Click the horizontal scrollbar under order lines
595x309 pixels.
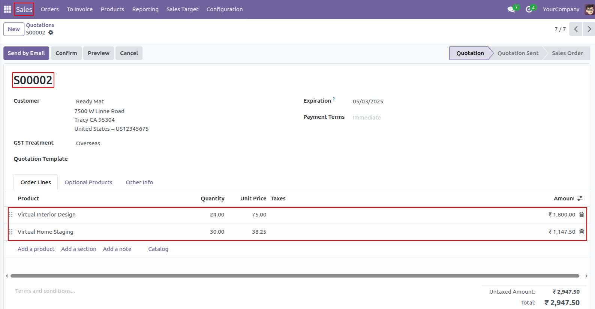[295, 276]
